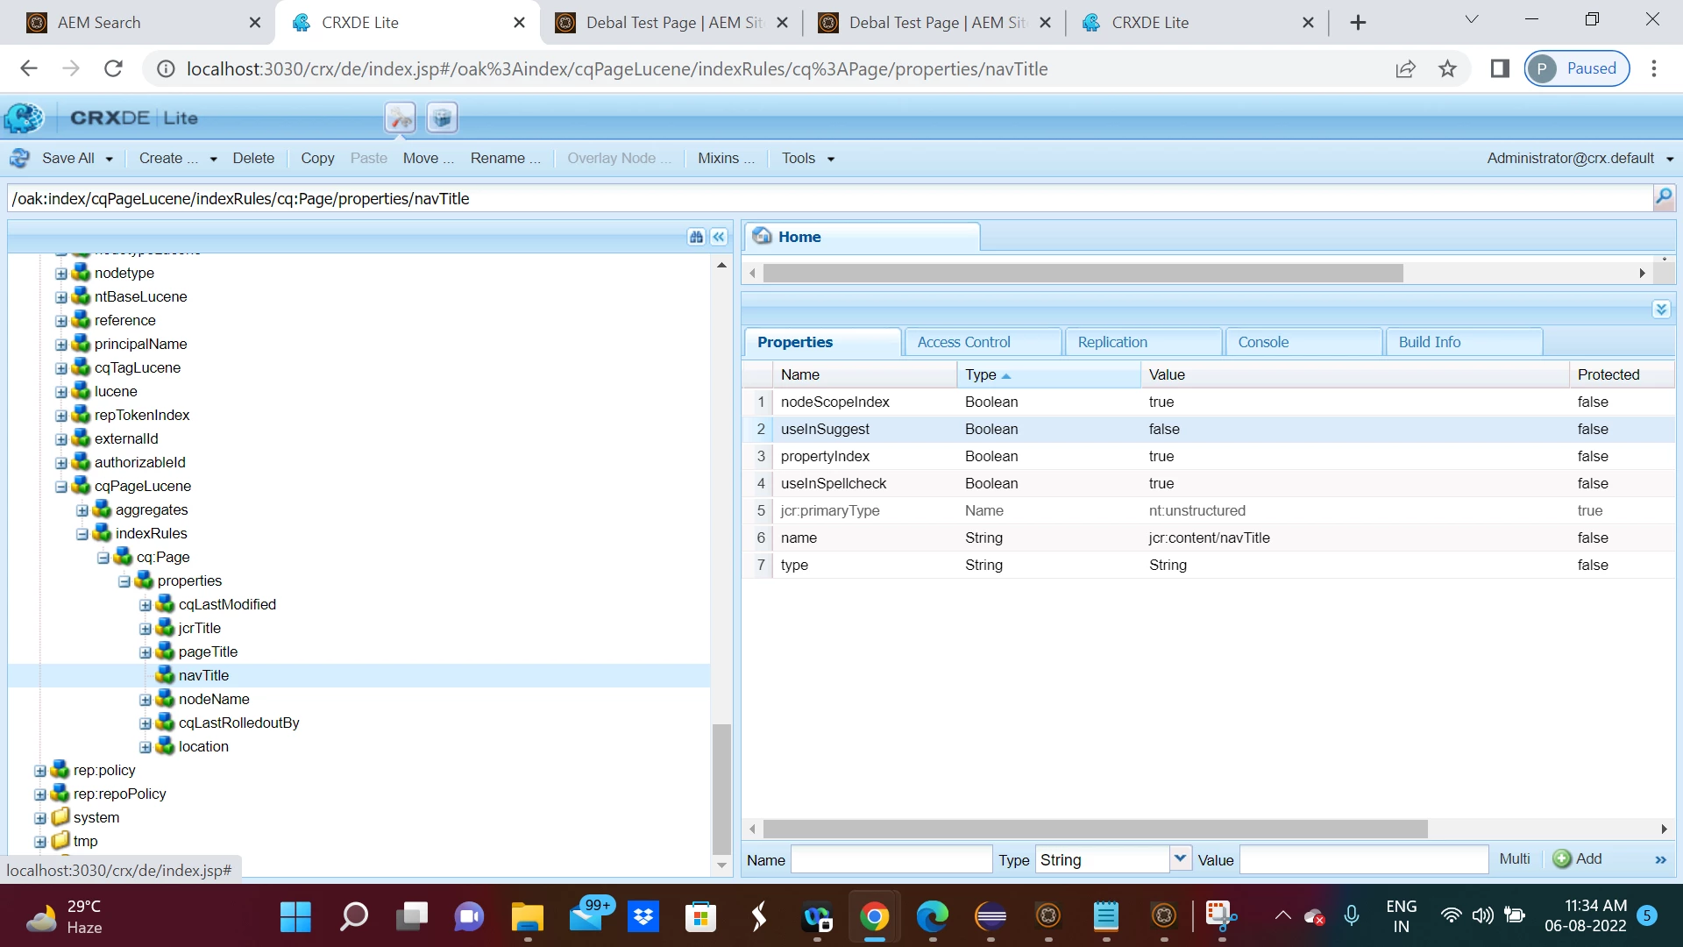Screen dimensions: 1683x947
Task: Click the new property Name input field
Action: click(x=891, y=859)
